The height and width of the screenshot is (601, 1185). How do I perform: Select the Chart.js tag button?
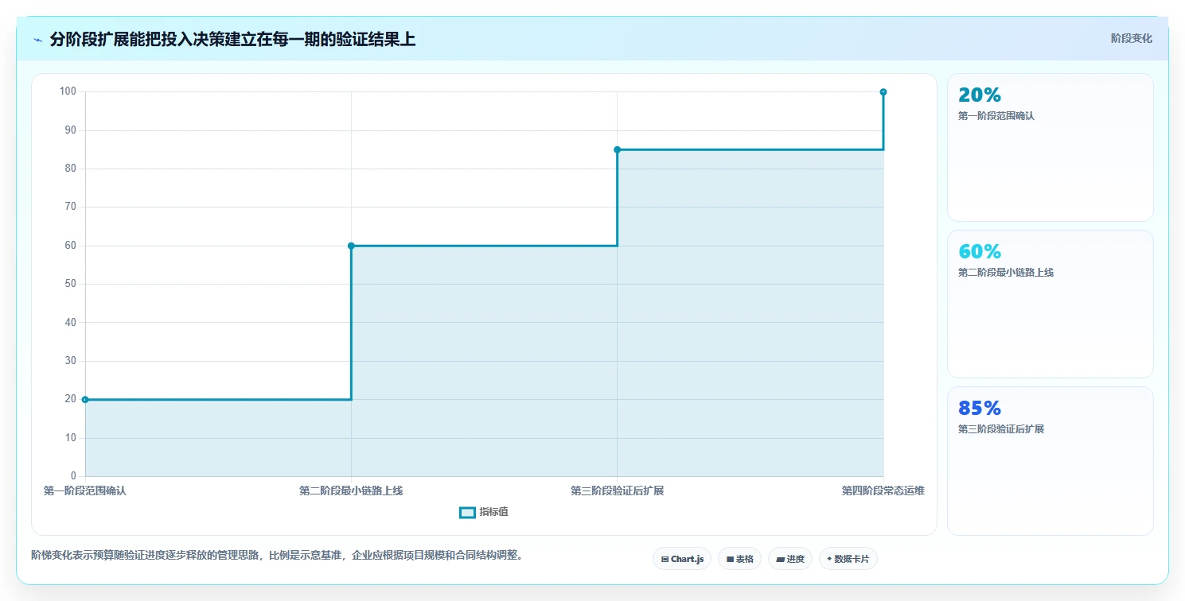point(682,559)
